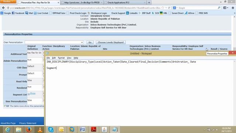Click the INX_DISCIPLINARY text line in Notepad
The width and height of the screenshot is (236, 133).
pos(121,62)
